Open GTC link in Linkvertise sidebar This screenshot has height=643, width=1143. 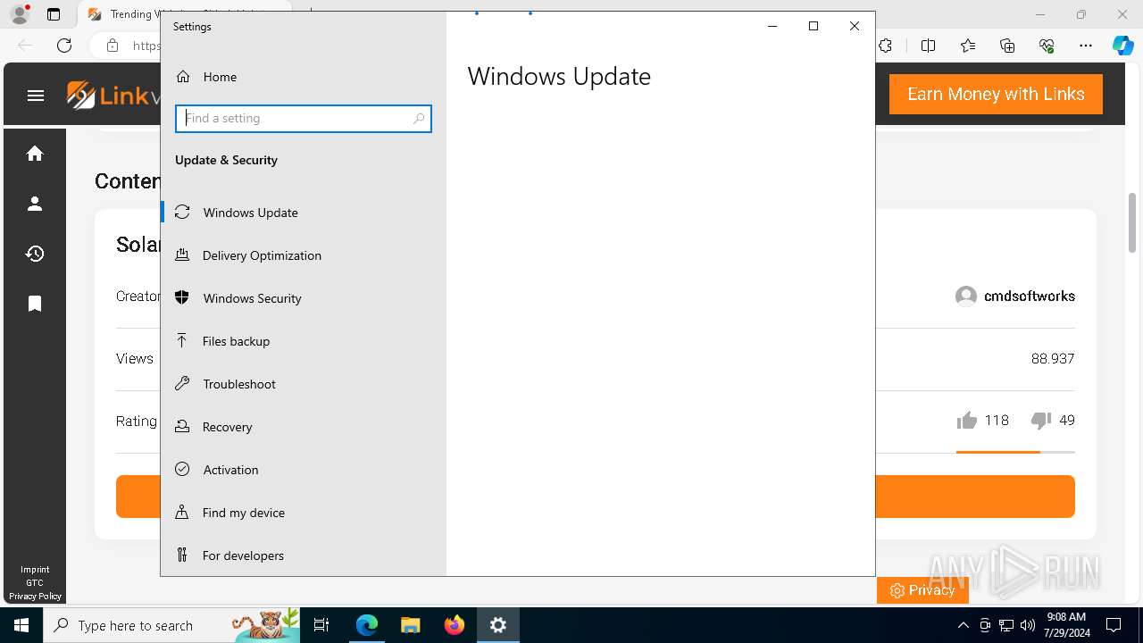pos(35,582)
